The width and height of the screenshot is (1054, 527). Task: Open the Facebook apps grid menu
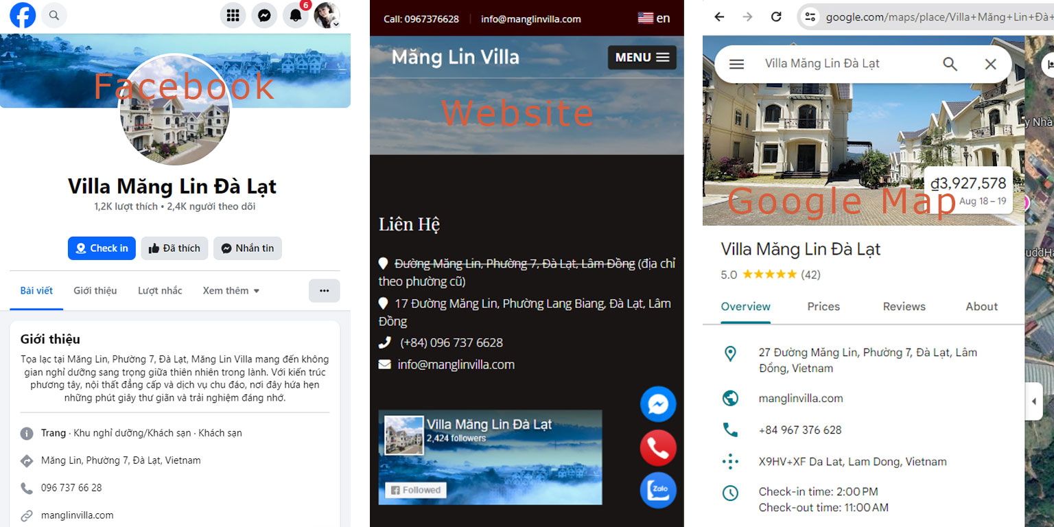coord(233,14)
